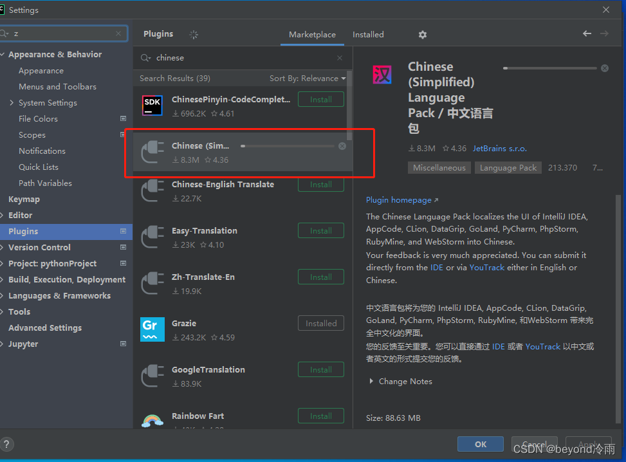Clear the settings search field text
This screenshot has height=462, width=626.
click(118, 33)
